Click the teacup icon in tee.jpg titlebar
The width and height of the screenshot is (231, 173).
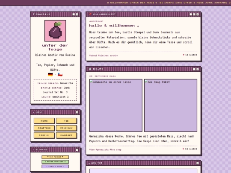point(90,69)
